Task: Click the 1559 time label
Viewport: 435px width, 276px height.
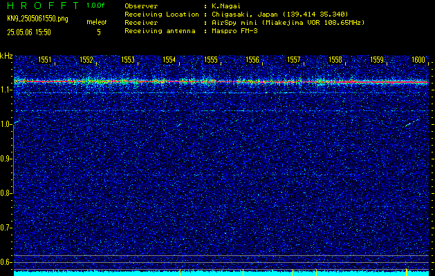Action: pyautogui.click(x=377, y=59)
